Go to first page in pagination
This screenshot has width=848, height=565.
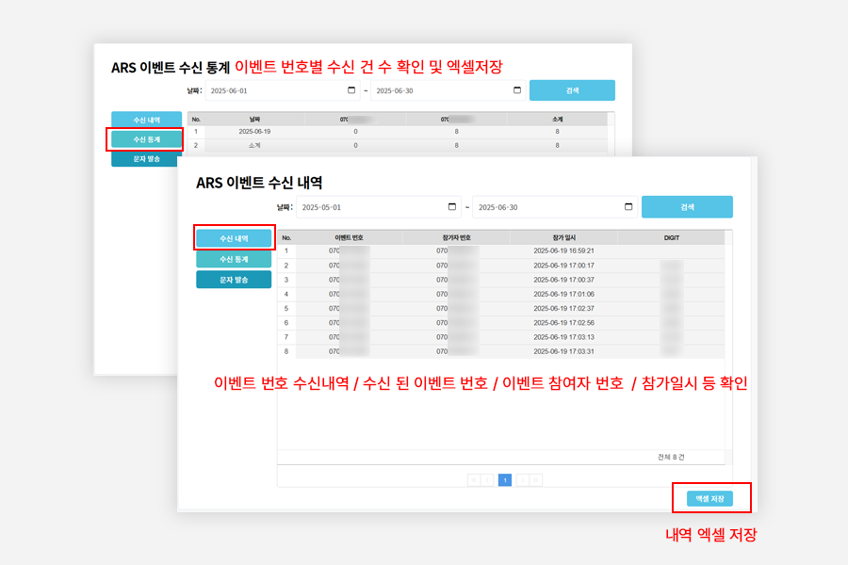(x=474, y=480)
